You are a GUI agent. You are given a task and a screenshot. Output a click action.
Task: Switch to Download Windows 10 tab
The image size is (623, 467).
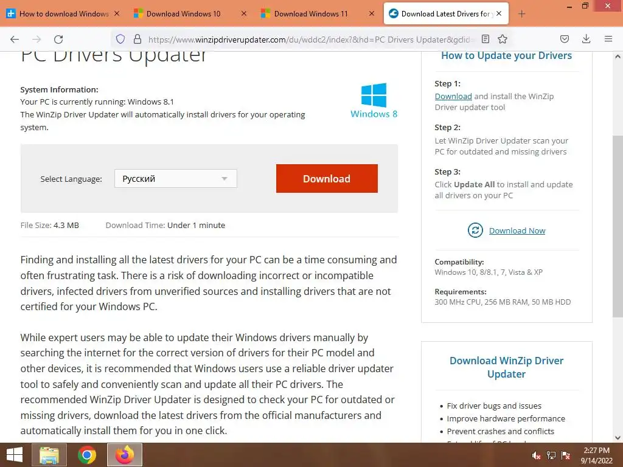[x=190, y=14]
